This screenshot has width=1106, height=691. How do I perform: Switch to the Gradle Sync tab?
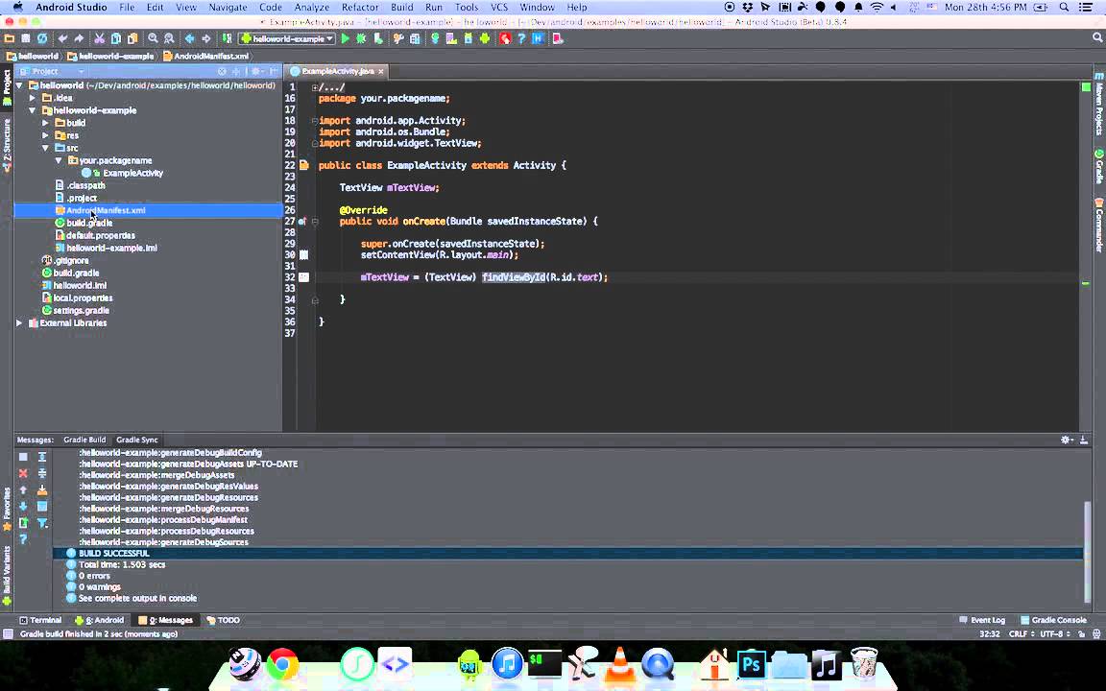click(x=137, y=440)
